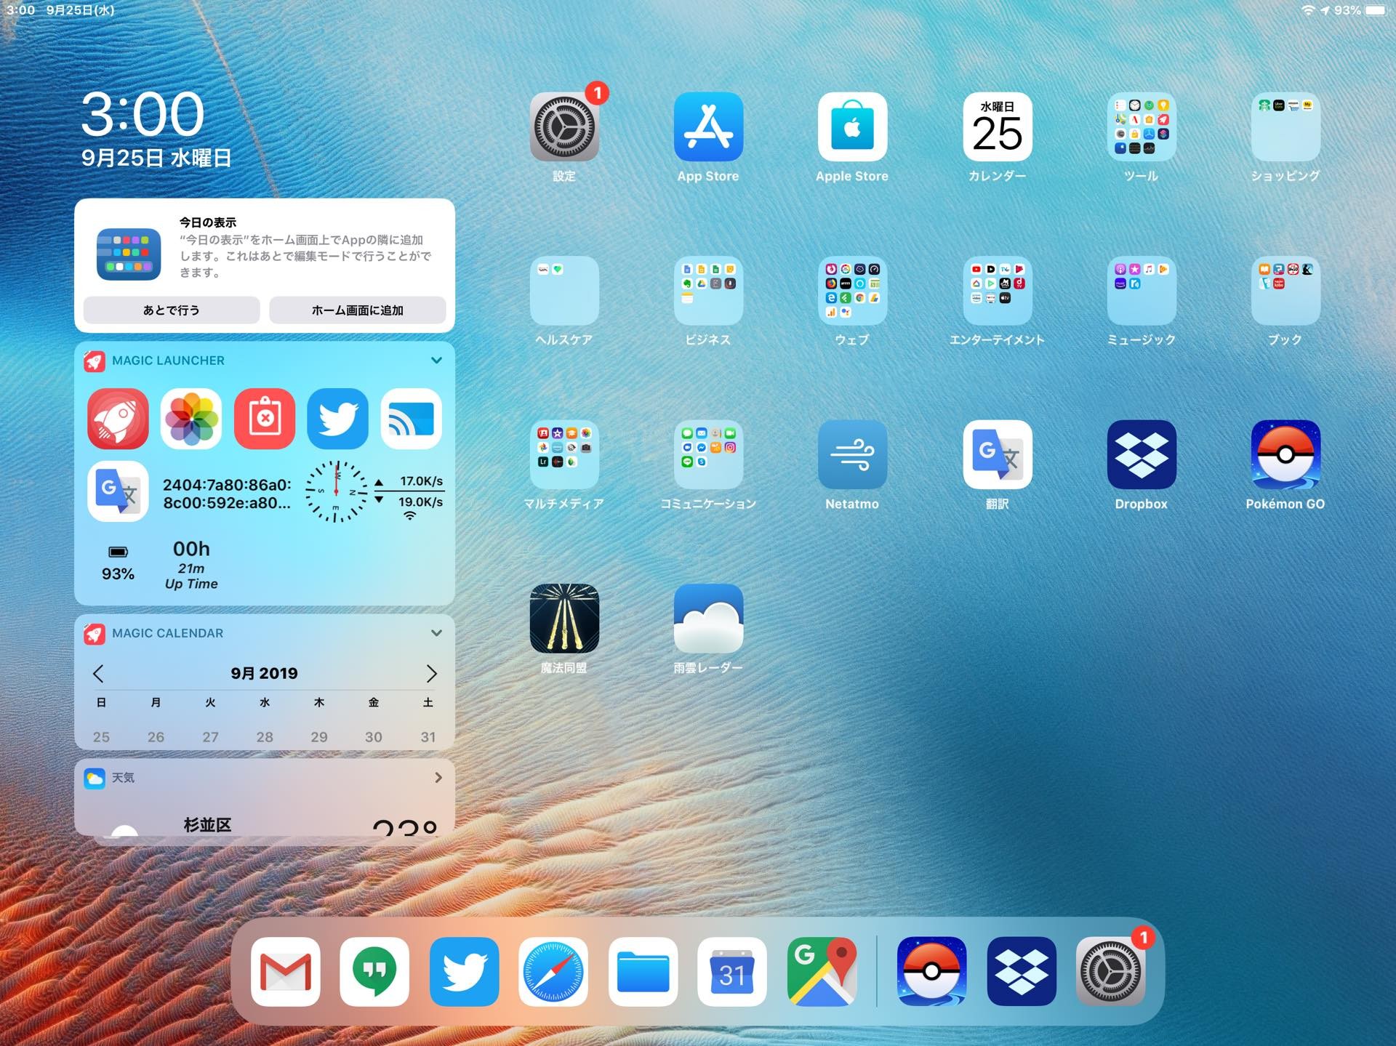Open the ショッピング folder
Viewport: 1396px width, 1046px height.
[x=1285, y=127]
